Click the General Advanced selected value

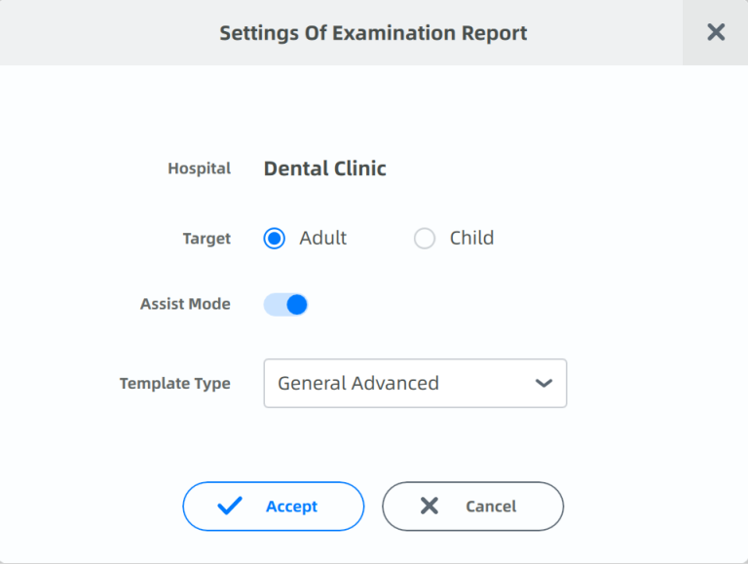[x=358, y=383]
